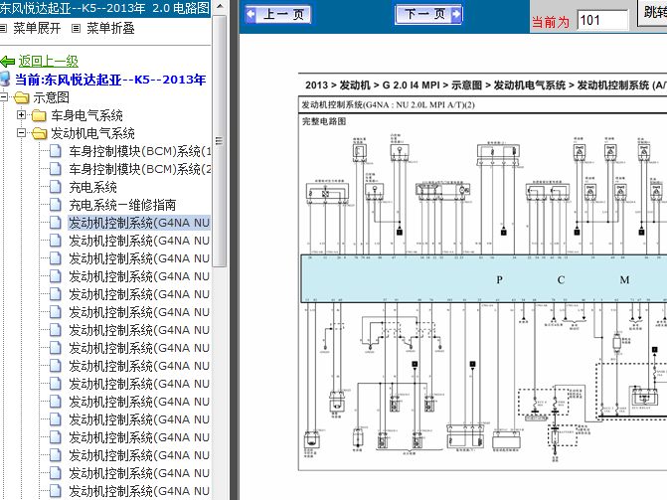
Task: Click 当前:东风悦达起亚--K5--2013年 heading
Action: tap(110, 80)
